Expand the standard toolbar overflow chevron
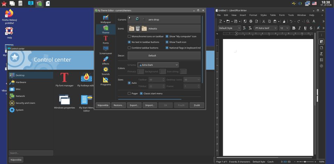 [x=324, y=21]
